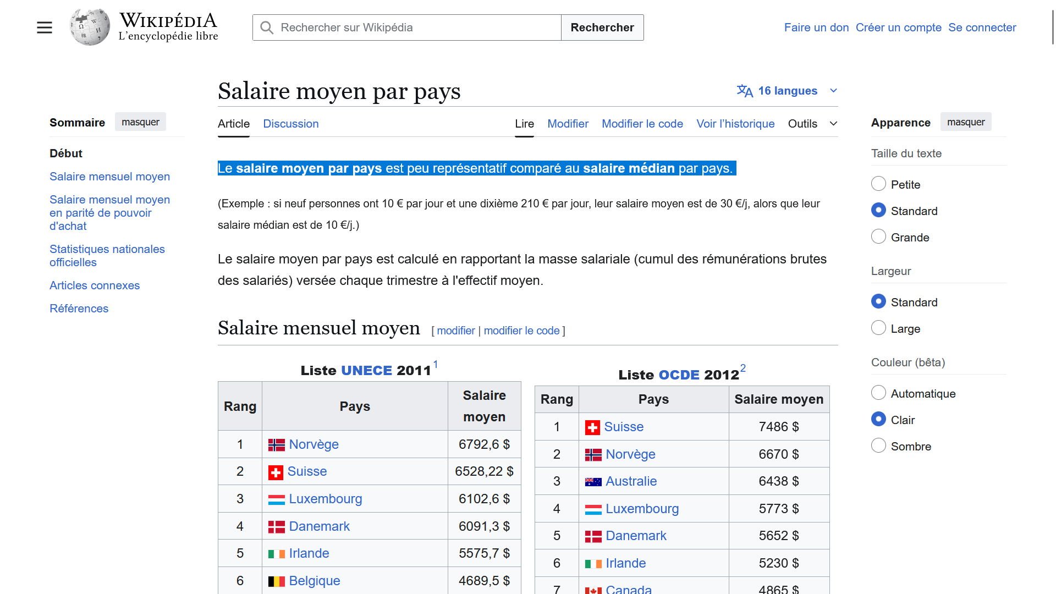Select Large width option
Screen dimensions: 1056x594
tap(878, 328)
